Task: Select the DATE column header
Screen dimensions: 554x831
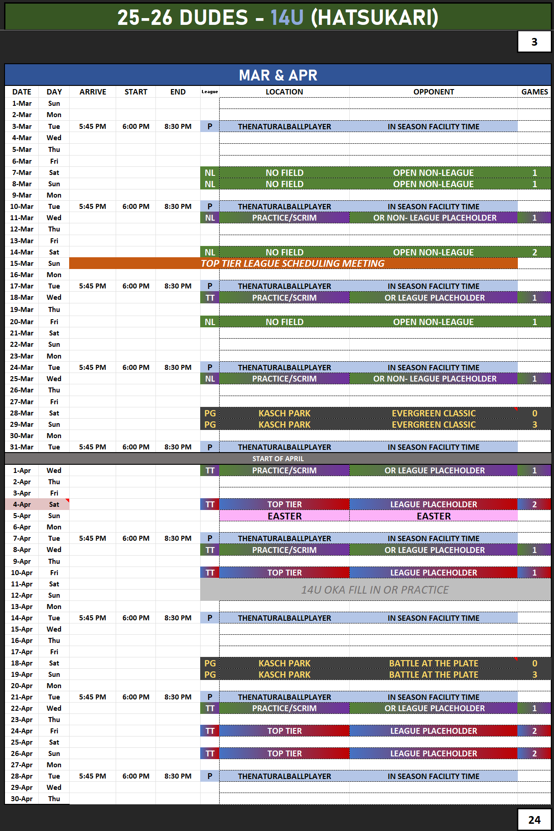Action: tap(22, 92)
